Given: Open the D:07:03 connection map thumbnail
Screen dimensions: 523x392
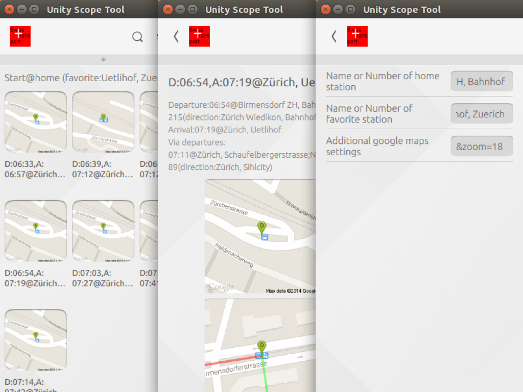Looking at the screenshot, I should 103,231.
